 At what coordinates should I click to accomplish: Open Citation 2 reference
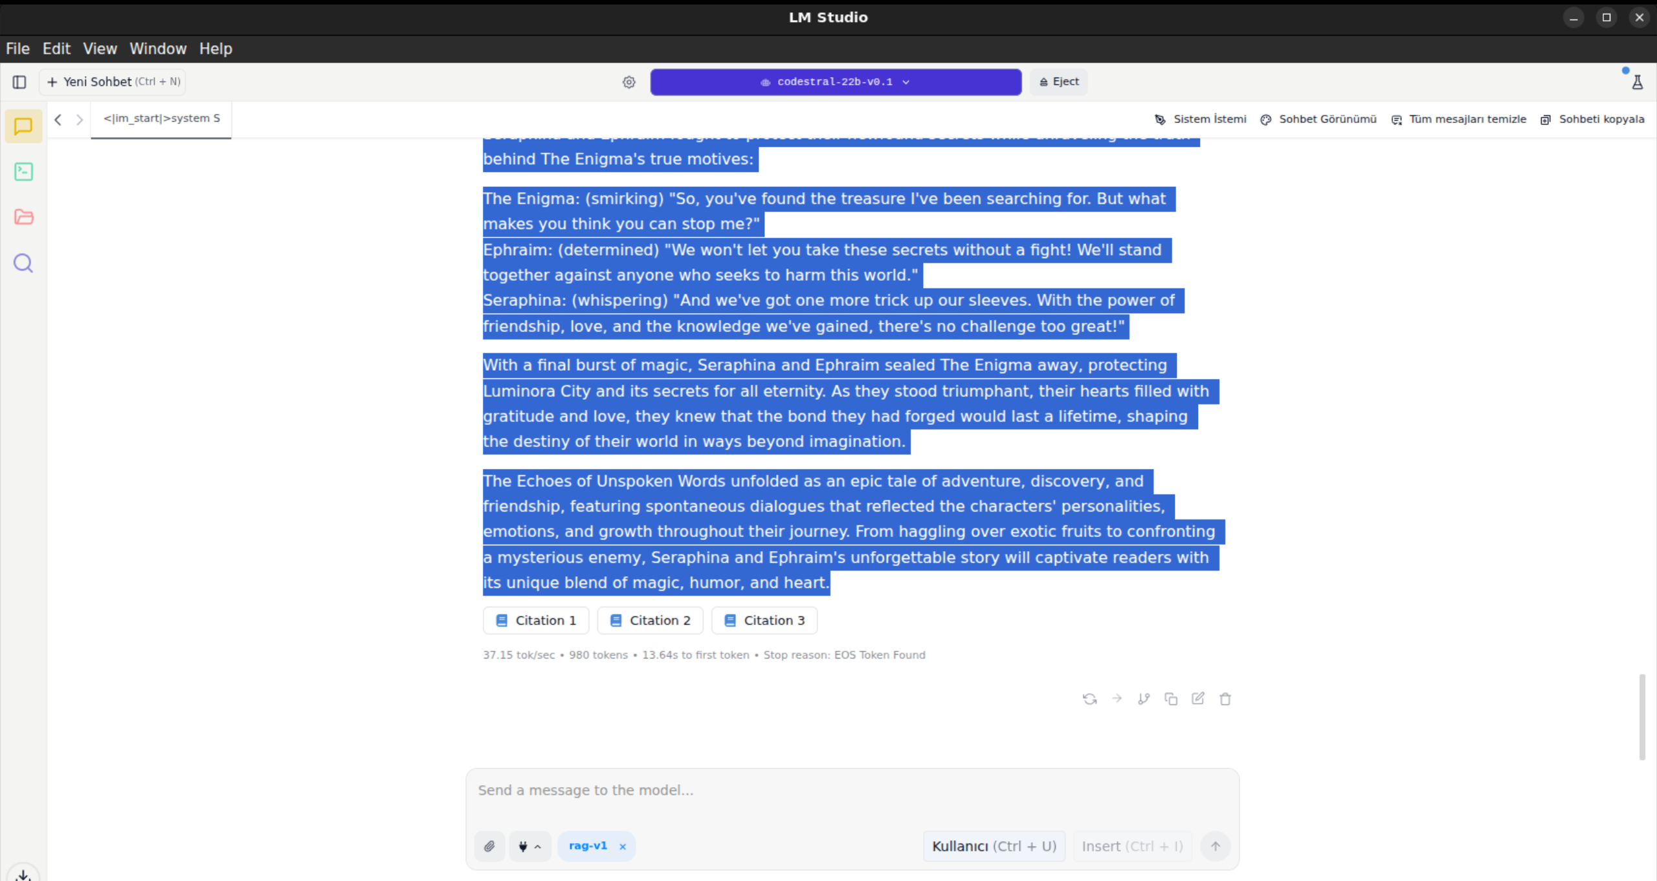[651, 620]
